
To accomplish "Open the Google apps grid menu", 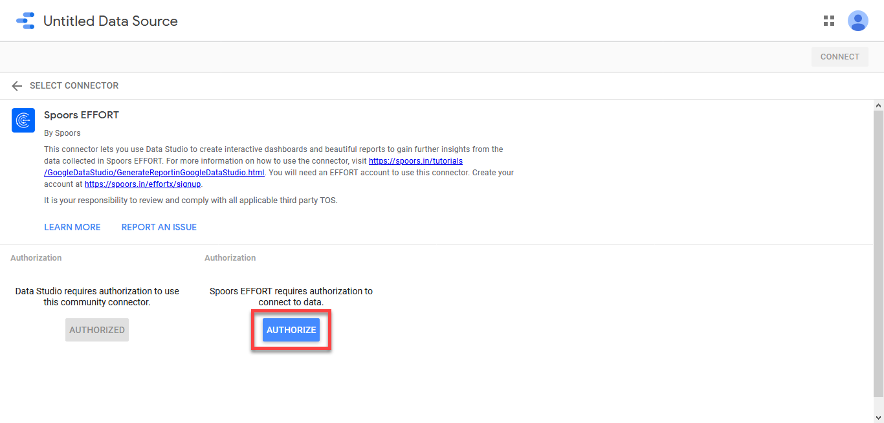I will pyautogui.click(x=828, y=21).
